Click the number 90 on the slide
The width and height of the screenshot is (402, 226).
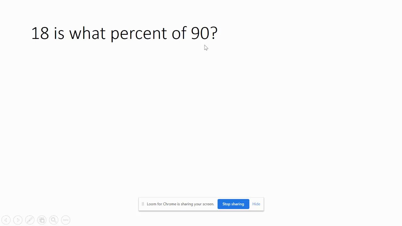coord(200,33)
